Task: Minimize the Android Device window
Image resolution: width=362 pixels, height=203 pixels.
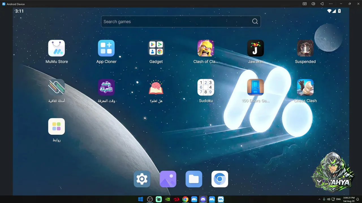Action: 341,4
